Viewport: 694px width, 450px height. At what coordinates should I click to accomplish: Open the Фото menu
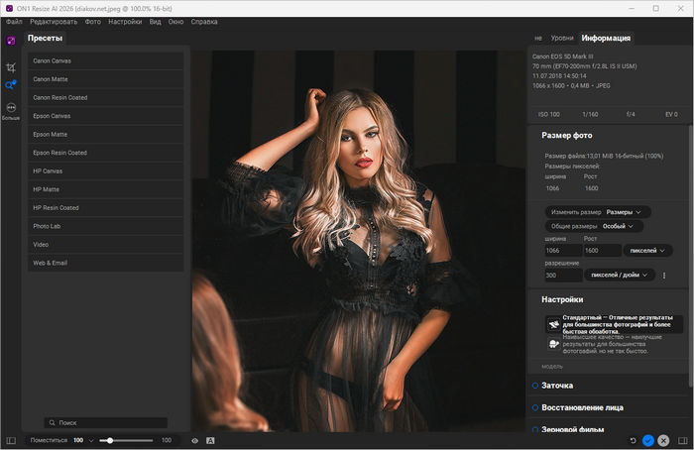click(93, 21)
